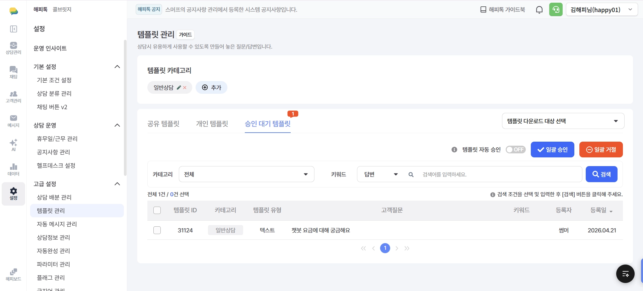Check the select-all header checkbox
Viewport: 643px width, 291px height.
coord(157,210)
